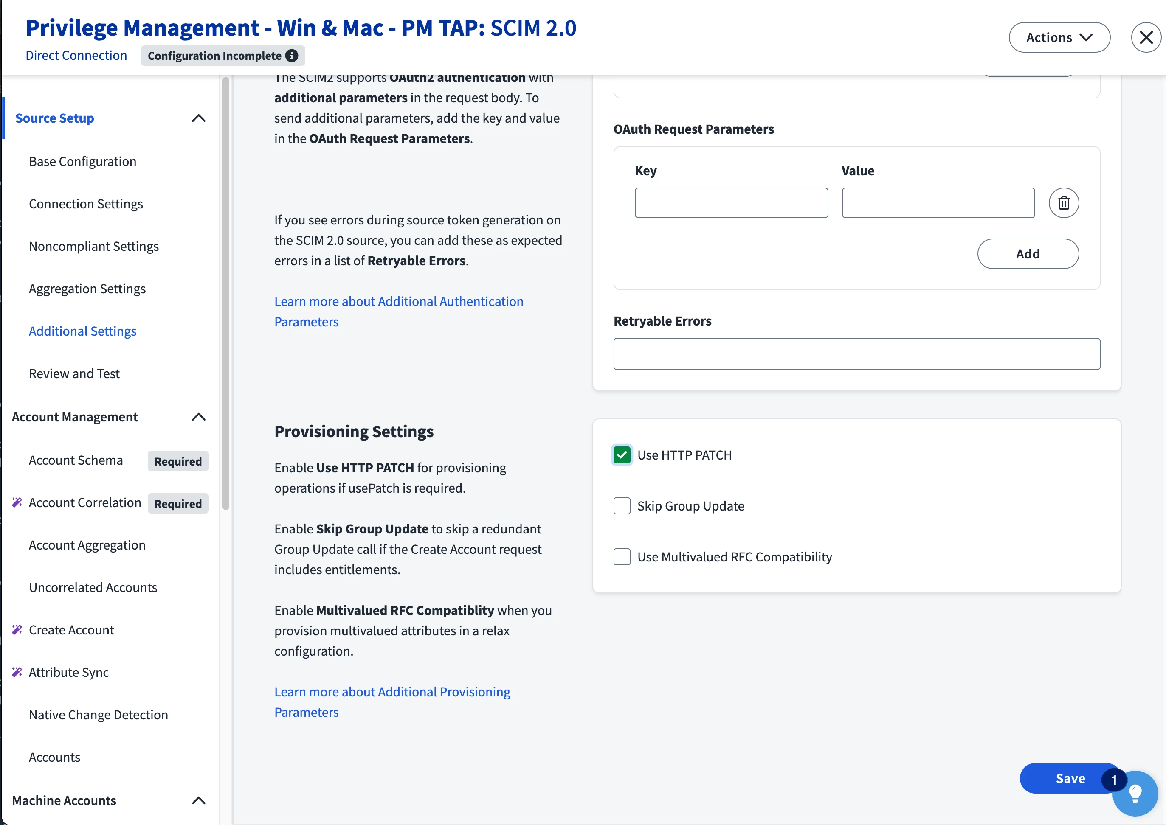1166x825 pixels.
Task: Collapse the Account Management section
Action: tap(198, 417)
